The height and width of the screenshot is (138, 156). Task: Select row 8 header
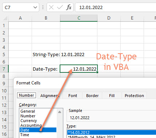click(4, 76)
